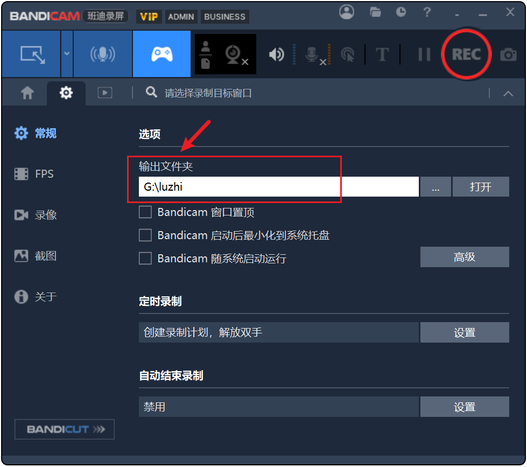This screenshot has height=467, width=527.
Task: Minimize the Bandicam window
Action: (x=483, y=14)
